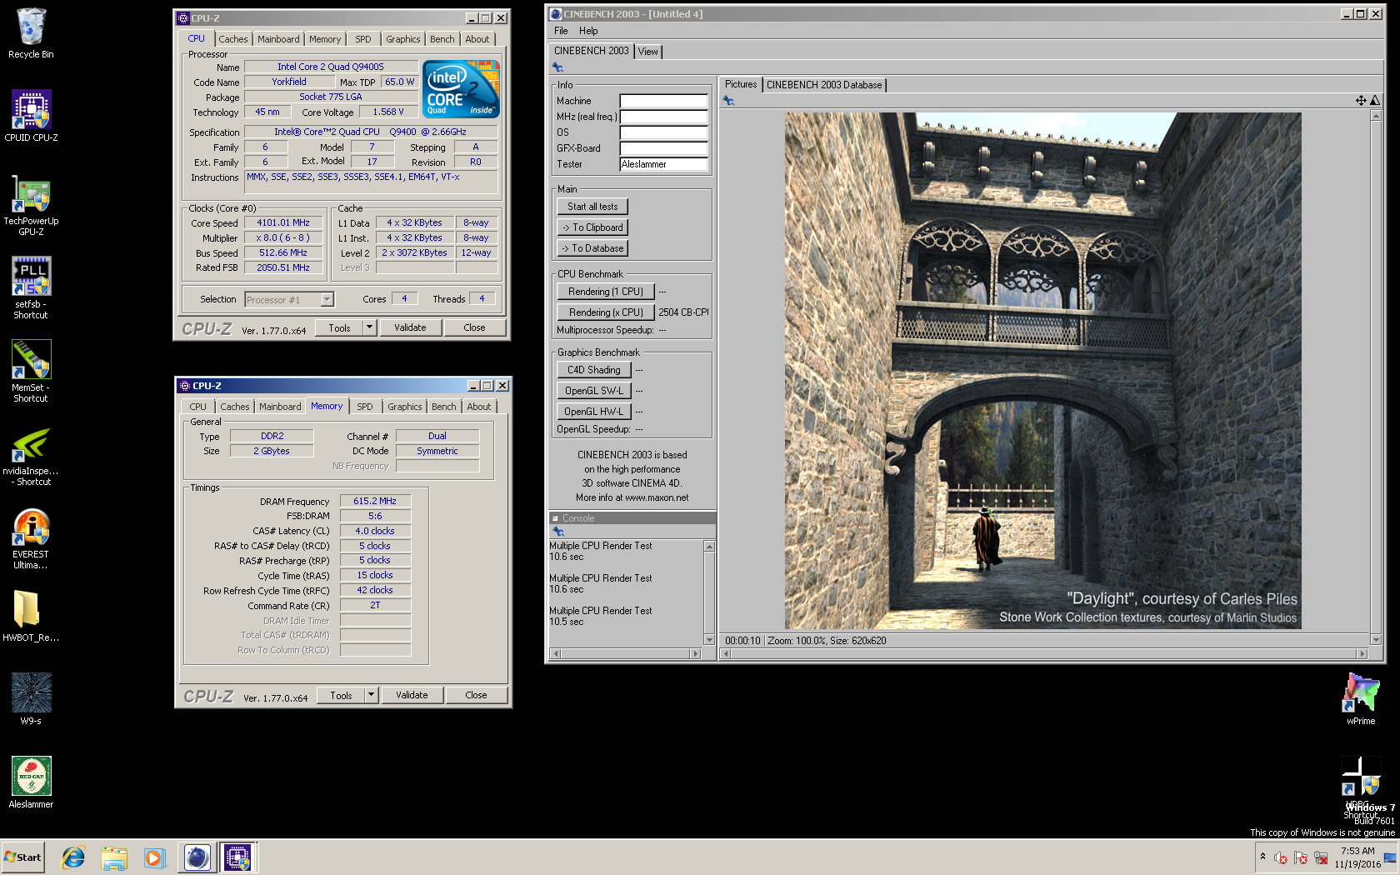Open the CPUID CPU-Z desktop shortcut
Image resolution: width=1400 pixels, height=875 pixels.
31,116
